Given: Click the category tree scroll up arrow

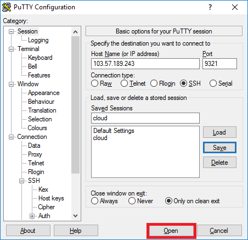Looking at the screenshot, I should pos(75,32).
